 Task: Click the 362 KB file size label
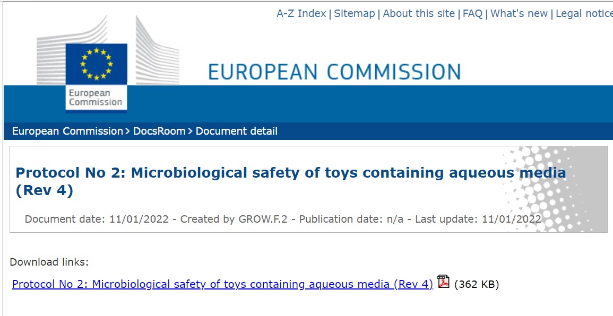coord(477,284)
